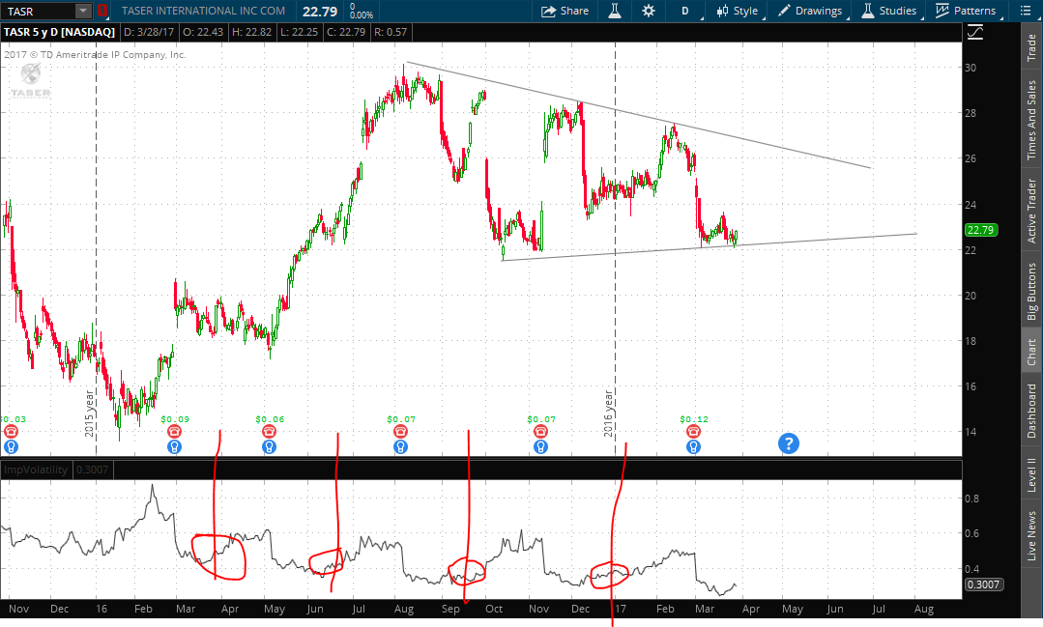
Task: Click the $0.12 earnings estimate label
Action: coord(694,419)
